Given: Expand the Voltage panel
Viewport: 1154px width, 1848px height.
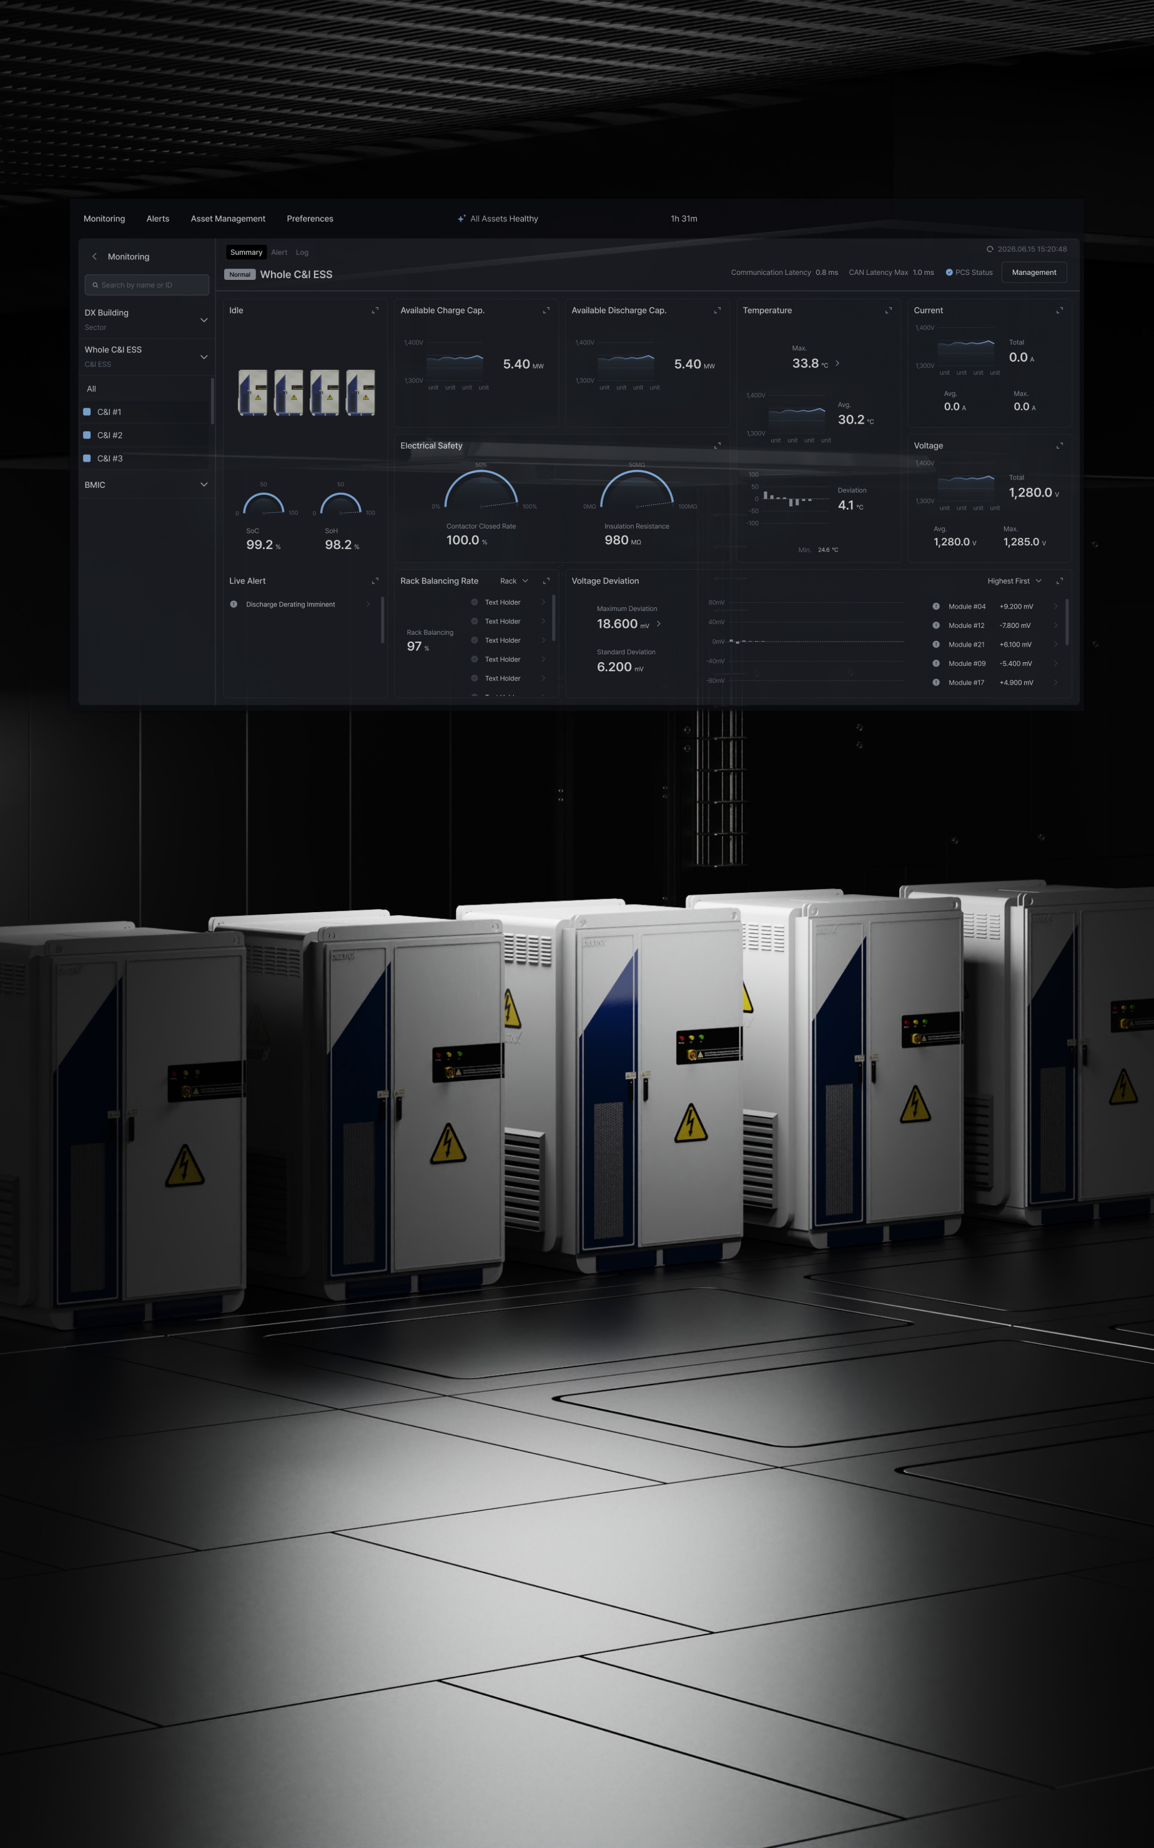Looking at the screenshot, I should click(x=1059, y=445).
